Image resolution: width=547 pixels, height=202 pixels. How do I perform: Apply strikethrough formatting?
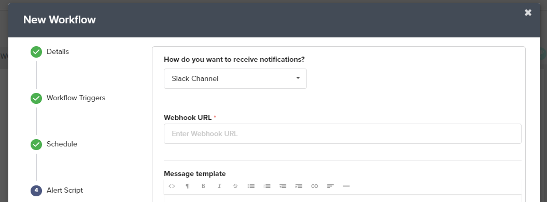(x=235, y=186)
